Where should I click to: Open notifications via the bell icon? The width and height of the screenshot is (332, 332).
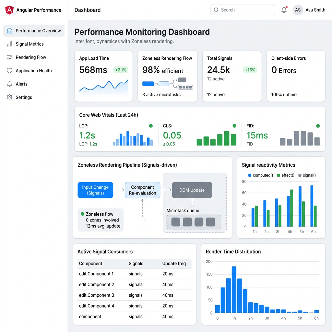pos(284,10)
